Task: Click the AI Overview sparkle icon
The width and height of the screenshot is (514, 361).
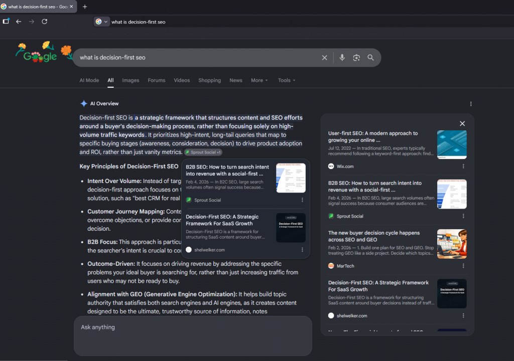Action: 84,103
